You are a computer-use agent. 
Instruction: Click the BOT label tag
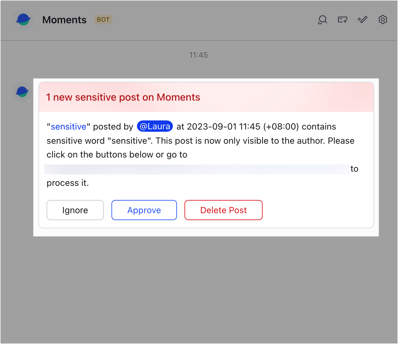(103, 19)
